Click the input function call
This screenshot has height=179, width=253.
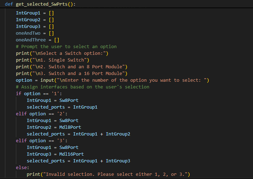(x=47, y=80)
